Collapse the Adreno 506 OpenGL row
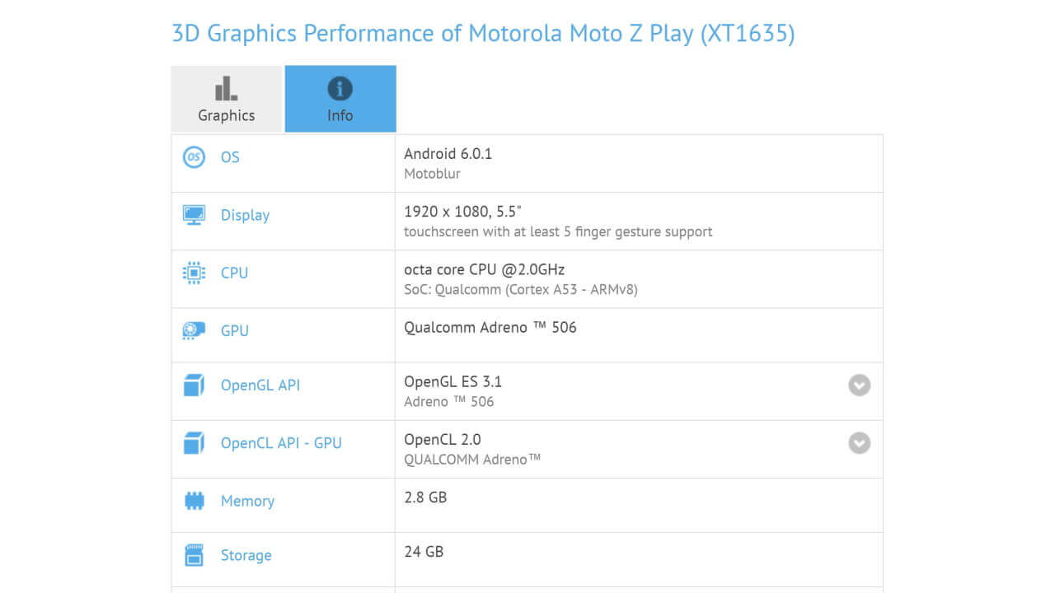 pos(859,385)
